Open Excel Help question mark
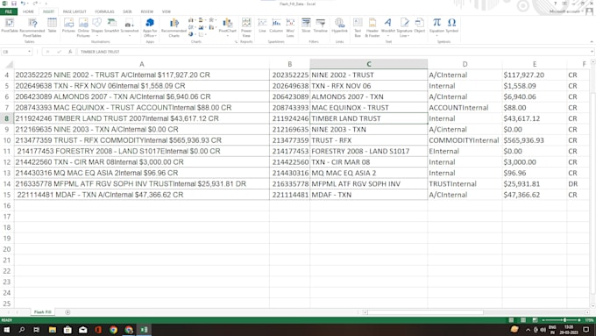 pyautogui.click(x=555, y=4)
